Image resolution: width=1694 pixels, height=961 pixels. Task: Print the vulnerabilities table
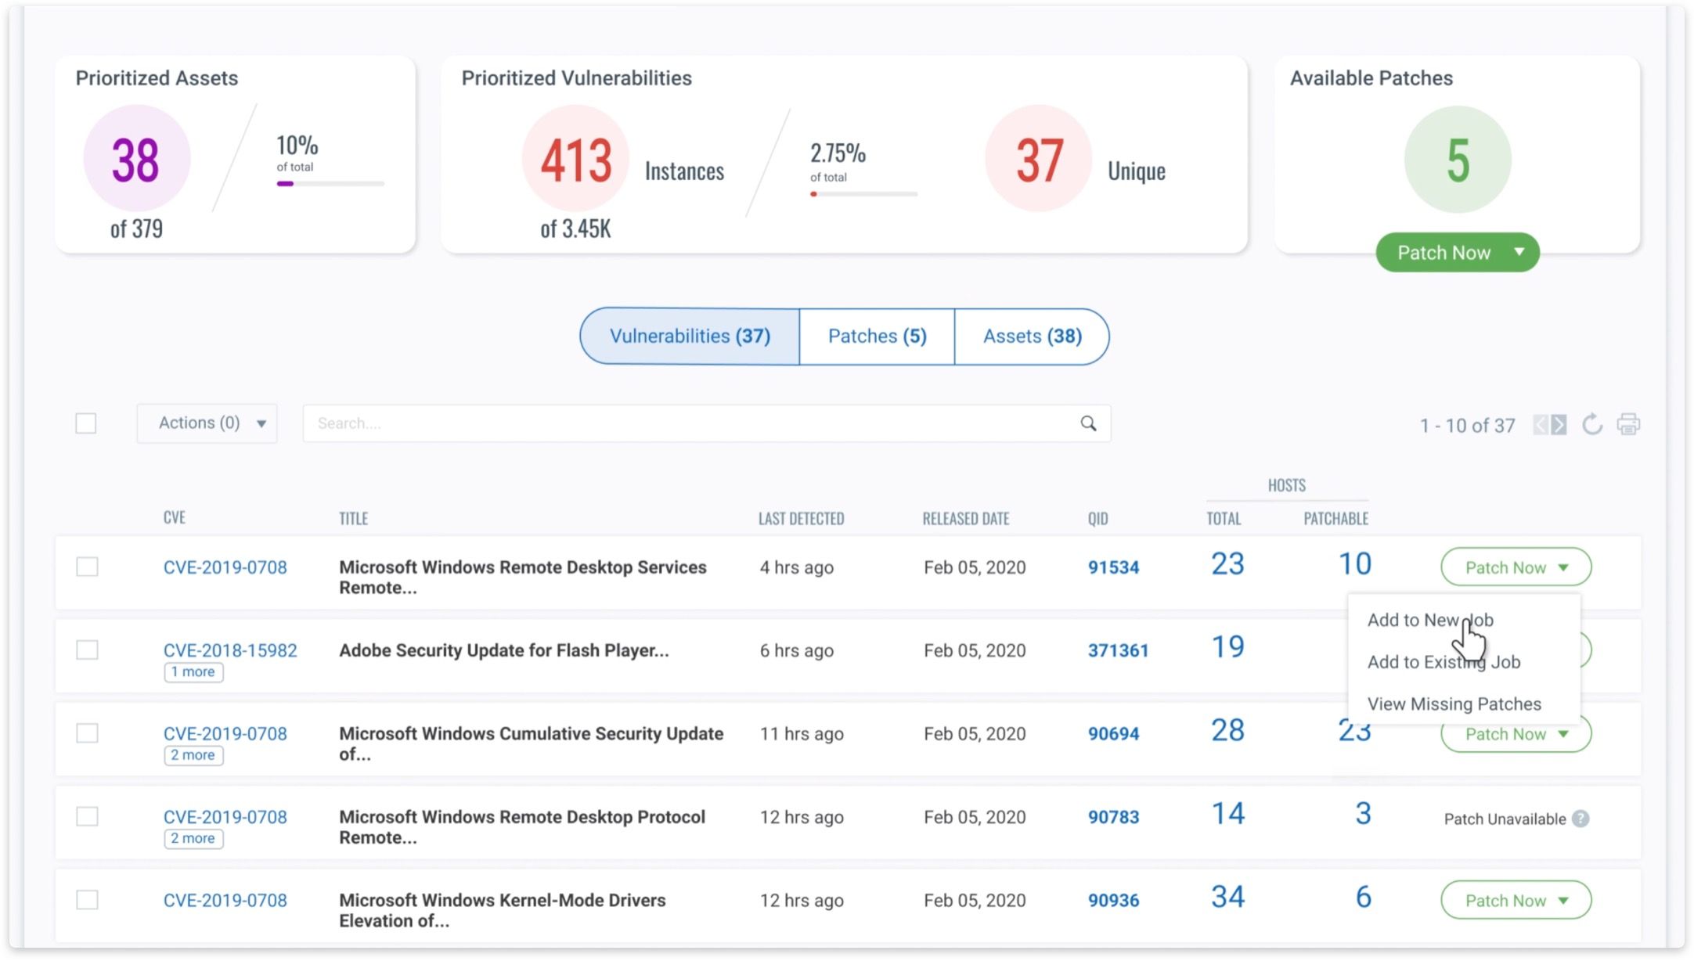(x=1630, y=424)
